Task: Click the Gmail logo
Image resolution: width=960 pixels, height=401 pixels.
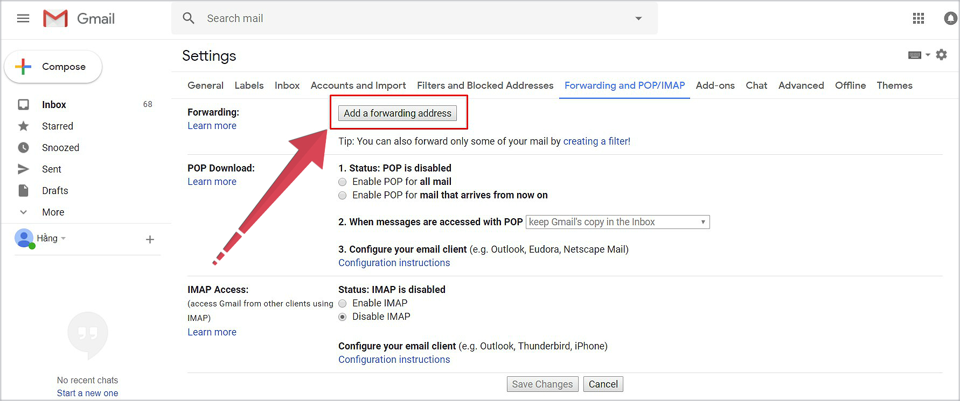Action: tap(79, 19)
